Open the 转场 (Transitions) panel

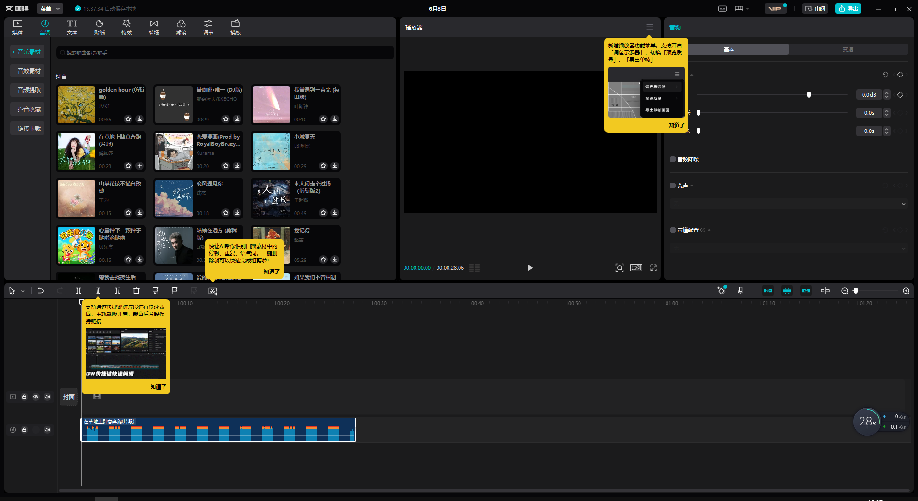point(154,27)
